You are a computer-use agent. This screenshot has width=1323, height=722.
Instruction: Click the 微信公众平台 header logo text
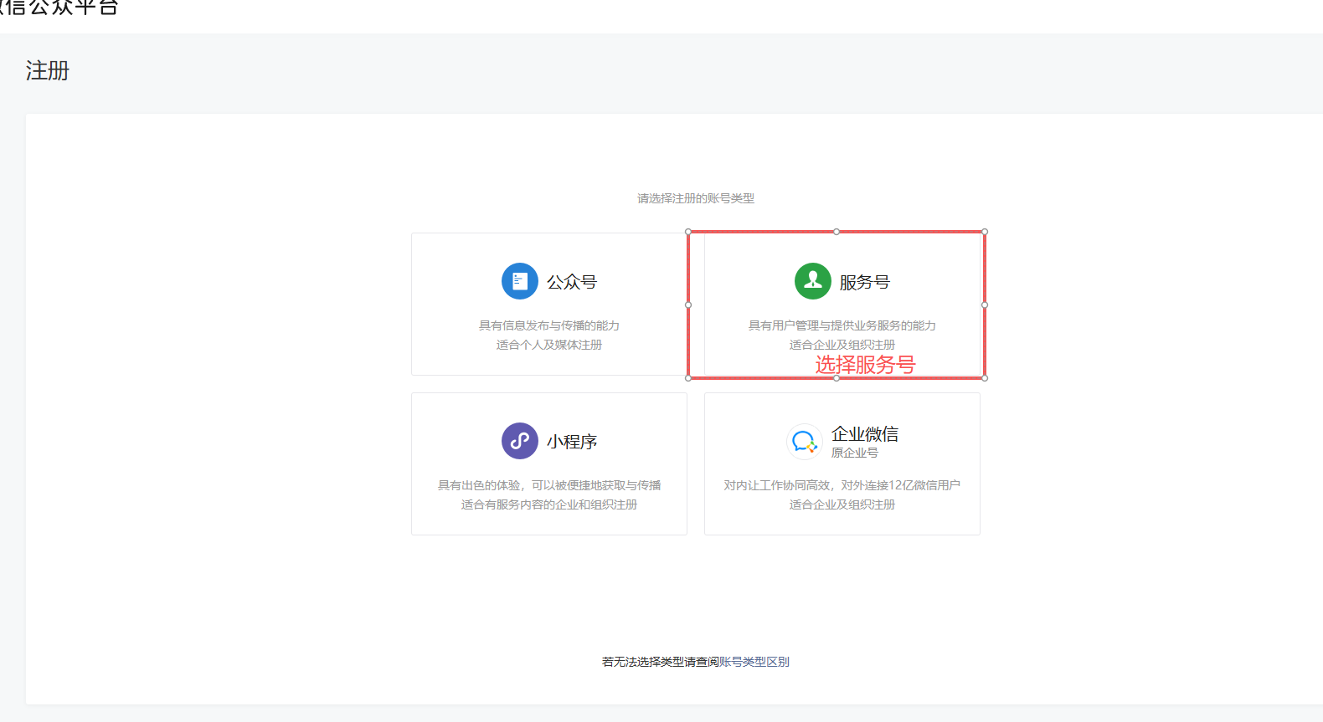click(59, 8)
